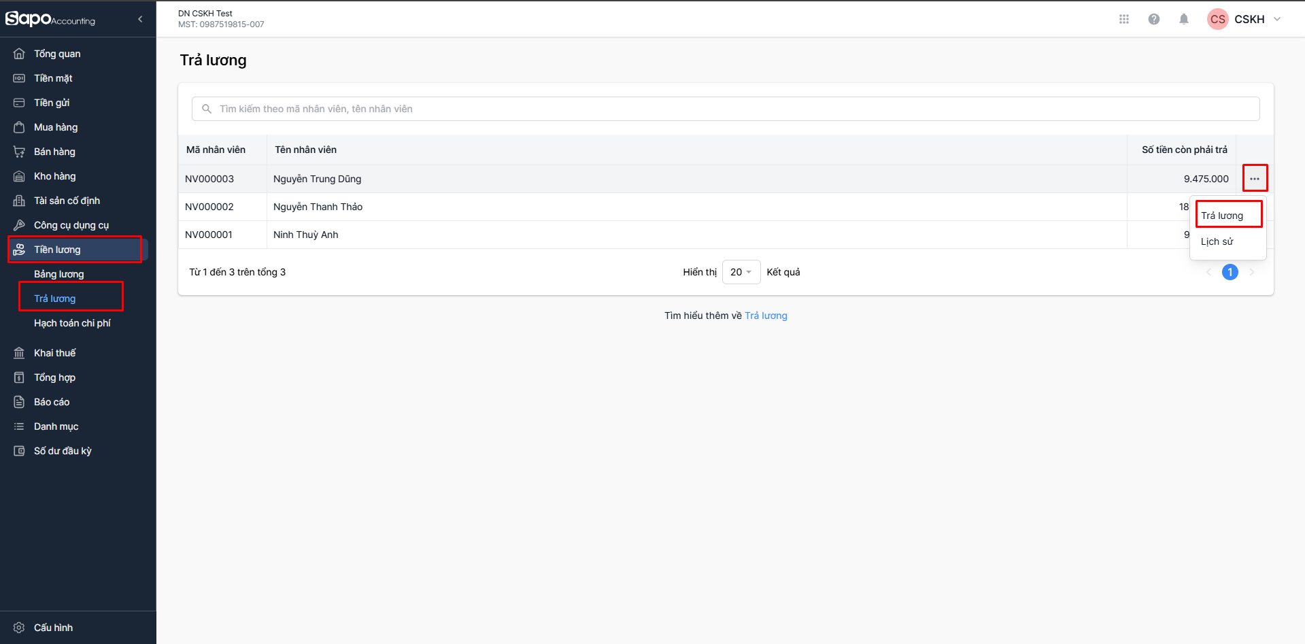The width and height of the screenshot is (1305, 644).
Task: Open the notifications bell
Action: tap(1184, 19)
